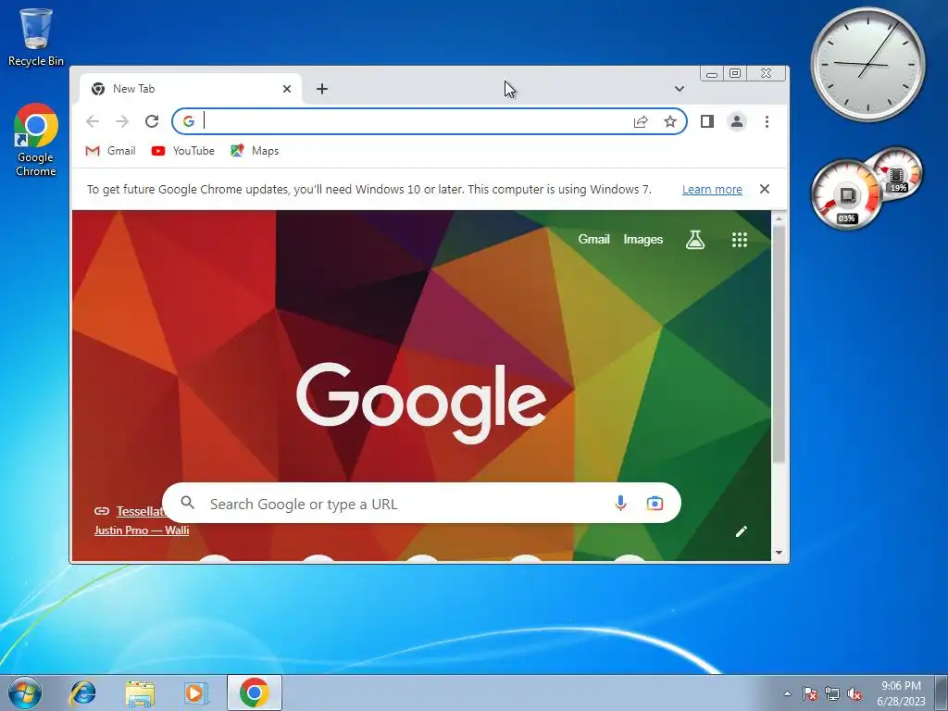
Task: Select Chrome taskbar button
Action: click(255, 692)
